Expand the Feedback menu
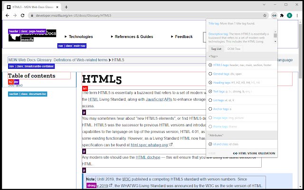The height and width of the screenshot is (190, 304). click(181, 37)
